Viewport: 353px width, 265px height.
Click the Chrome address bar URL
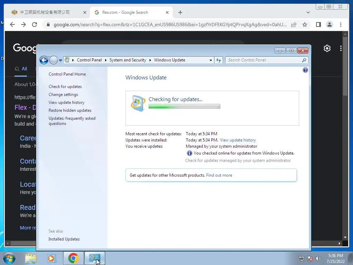[170, 24]
